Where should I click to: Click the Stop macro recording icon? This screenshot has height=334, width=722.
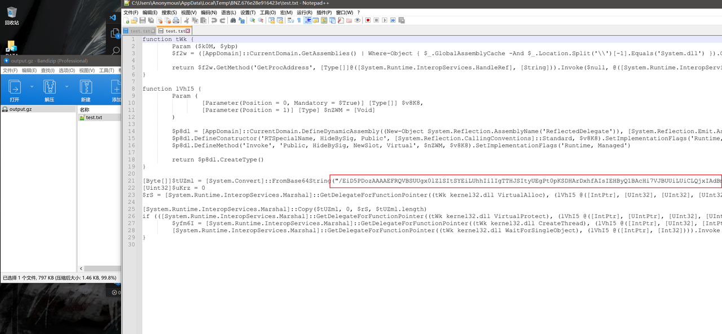(376, 20)
